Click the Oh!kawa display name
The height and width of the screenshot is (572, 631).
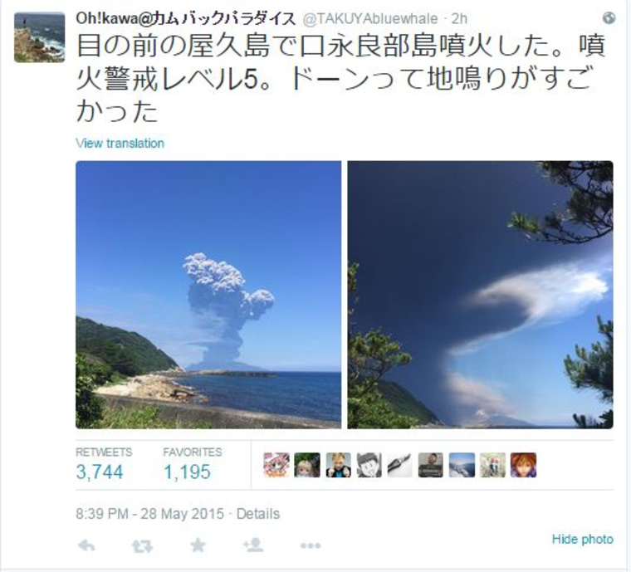coord(185,18)
